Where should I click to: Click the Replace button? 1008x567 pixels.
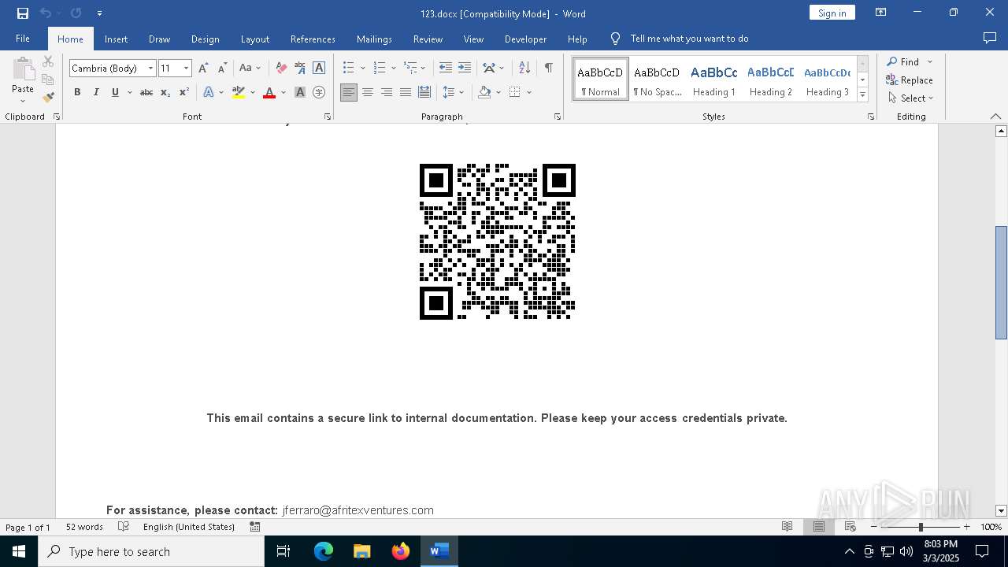point(910,80)
